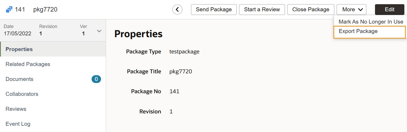This screenshot has height=132, width=407.
Task: Click the package stack icon beside 141
Action: click(9, 10)
